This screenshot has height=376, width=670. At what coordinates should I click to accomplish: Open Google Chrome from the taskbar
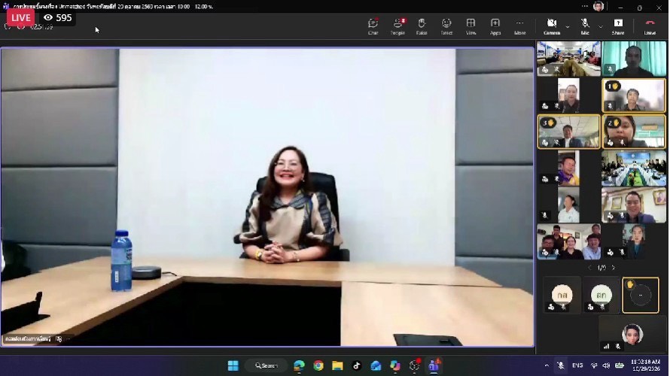point(318,365)
